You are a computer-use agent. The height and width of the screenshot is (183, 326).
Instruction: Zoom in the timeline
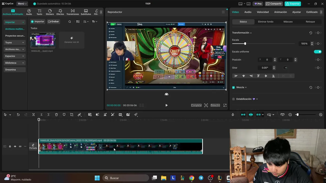pos(321,115)
